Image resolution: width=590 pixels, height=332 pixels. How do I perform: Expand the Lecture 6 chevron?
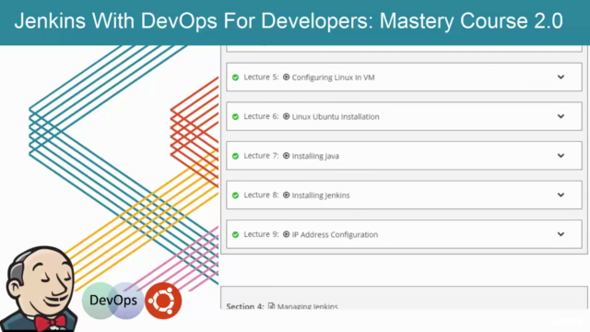tap(560, 116)
